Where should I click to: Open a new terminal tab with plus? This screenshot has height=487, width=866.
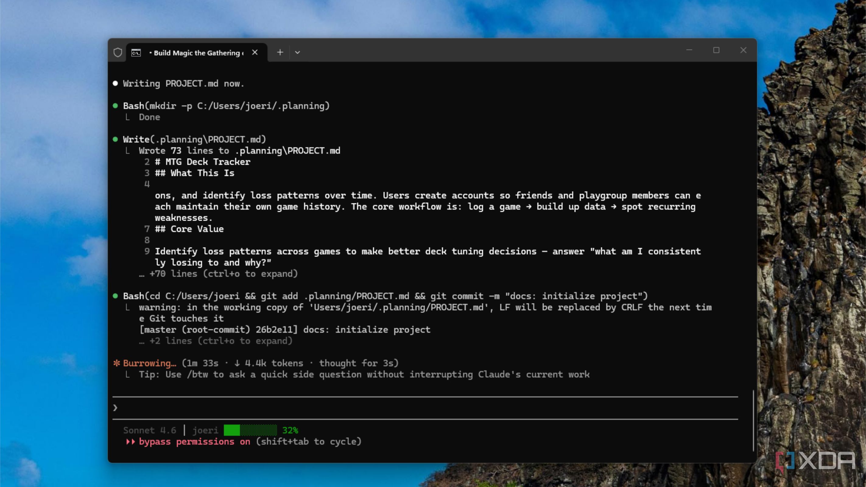280,52
